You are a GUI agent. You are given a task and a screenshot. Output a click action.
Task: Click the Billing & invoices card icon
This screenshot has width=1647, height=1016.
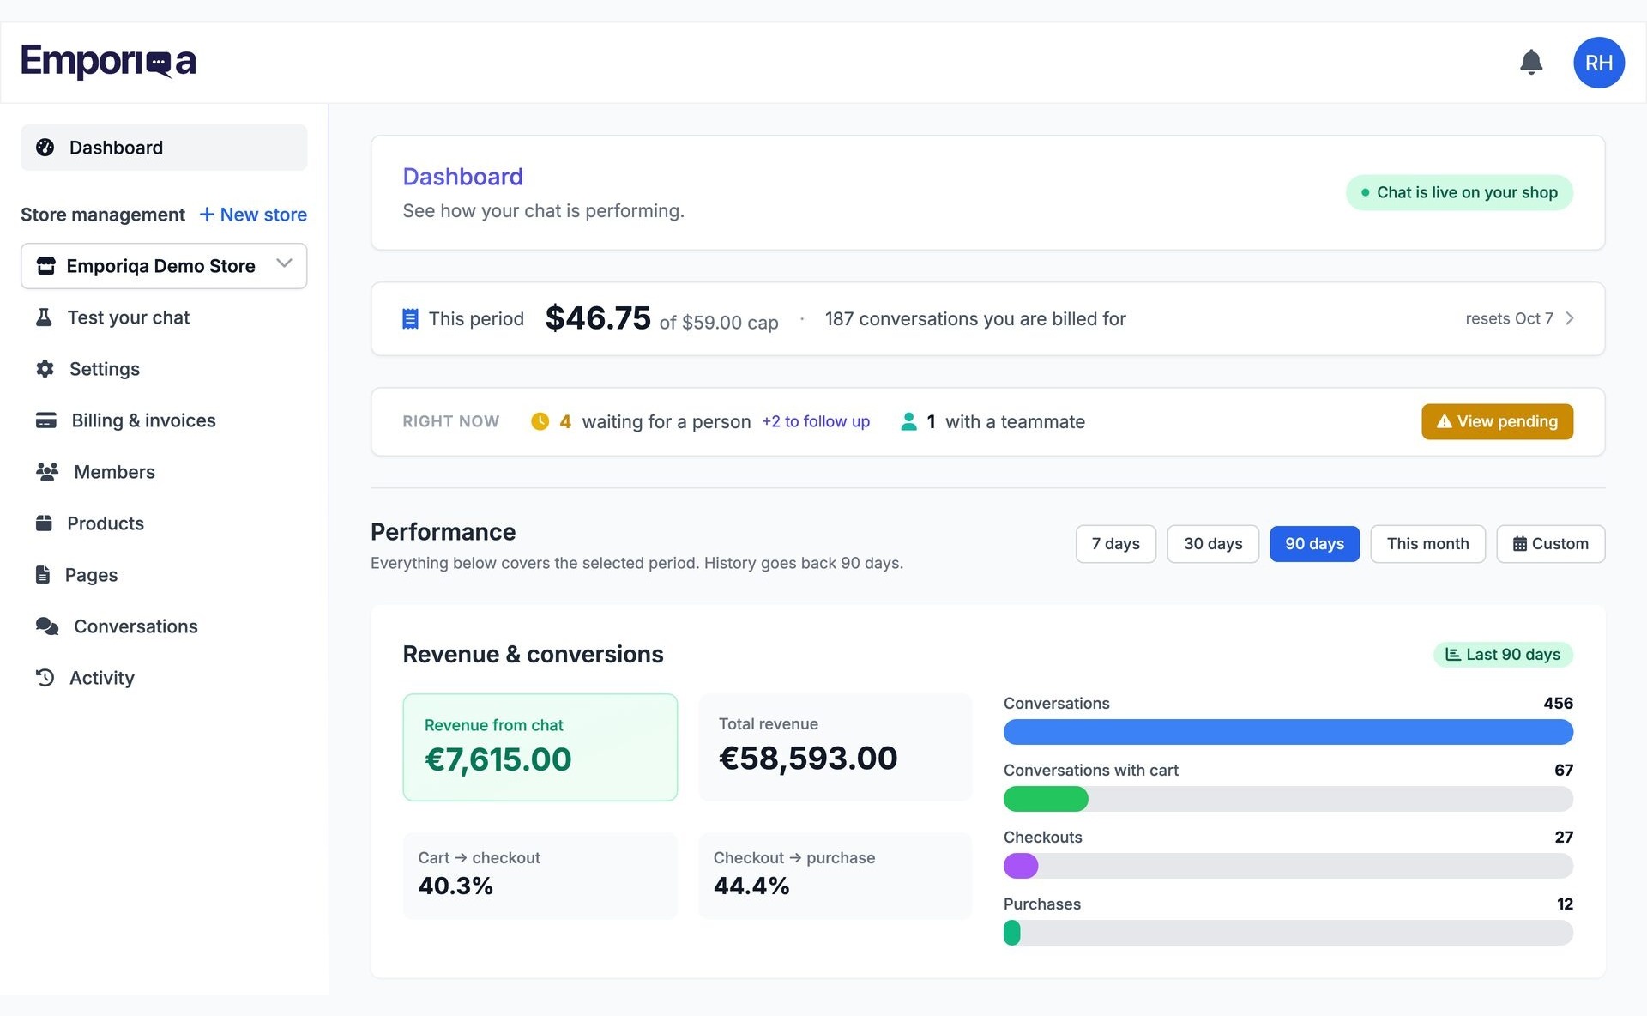pos(46,420)
